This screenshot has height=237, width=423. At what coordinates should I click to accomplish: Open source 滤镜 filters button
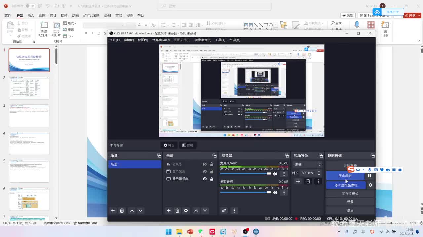[188, 145]
